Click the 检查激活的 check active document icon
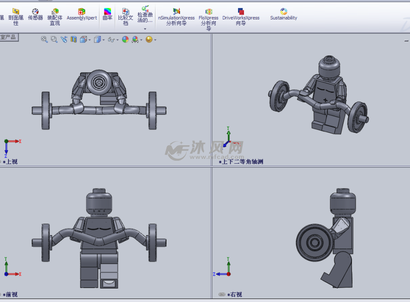 coord(145,8)
